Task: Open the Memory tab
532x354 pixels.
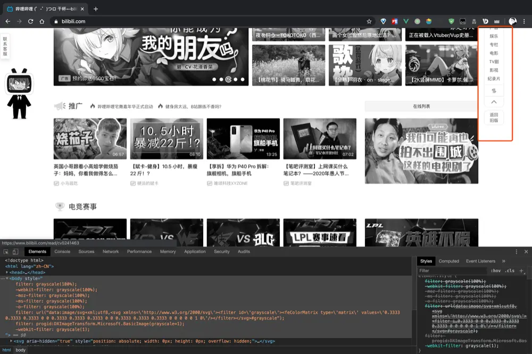Action: click(168, 251)
